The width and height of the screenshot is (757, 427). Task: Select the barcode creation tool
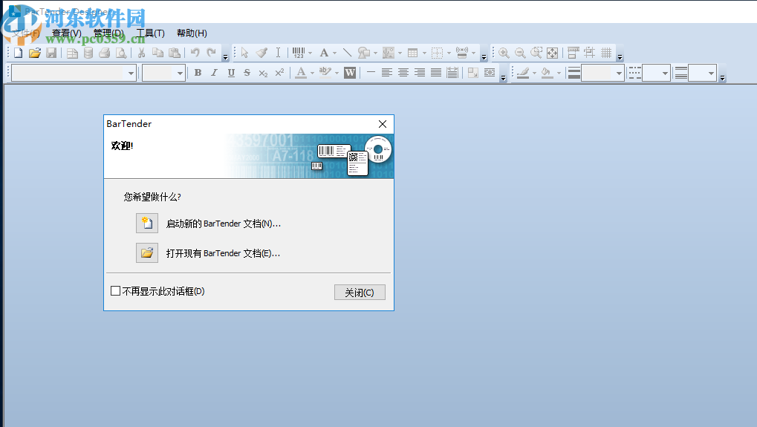click(x=299, y=53)
